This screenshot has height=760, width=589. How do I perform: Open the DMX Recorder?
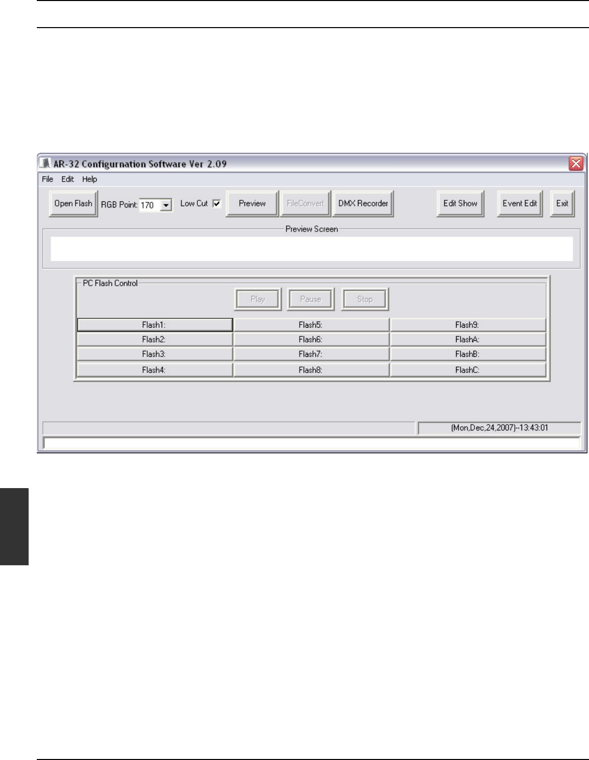pos(363,203)
